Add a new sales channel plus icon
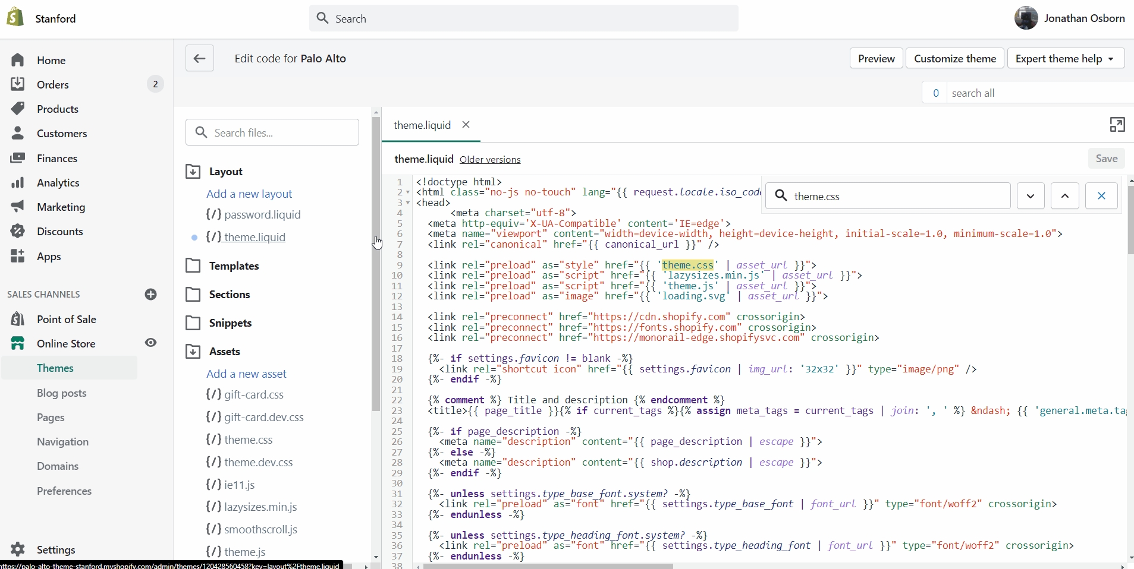 pyautogui.click(x=151, y=295)
